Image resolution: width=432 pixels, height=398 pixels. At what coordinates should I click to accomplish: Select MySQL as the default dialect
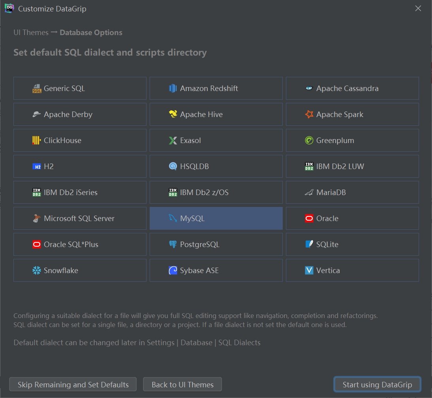coord(216,219)
